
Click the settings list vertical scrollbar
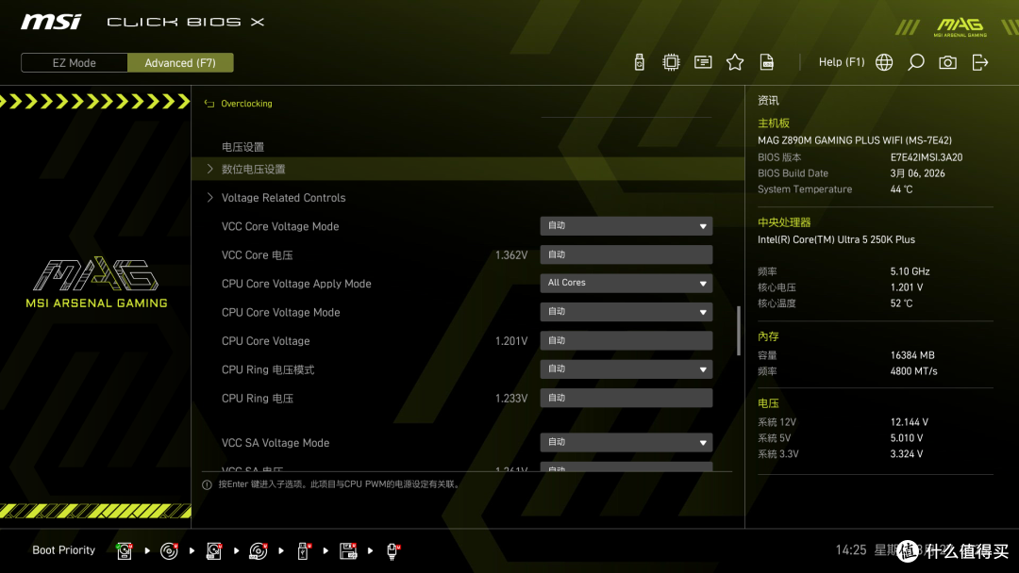pos(738,331)
